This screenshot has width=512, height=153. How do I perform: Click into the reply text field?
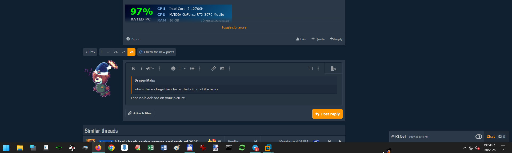(x=234, y=98)
